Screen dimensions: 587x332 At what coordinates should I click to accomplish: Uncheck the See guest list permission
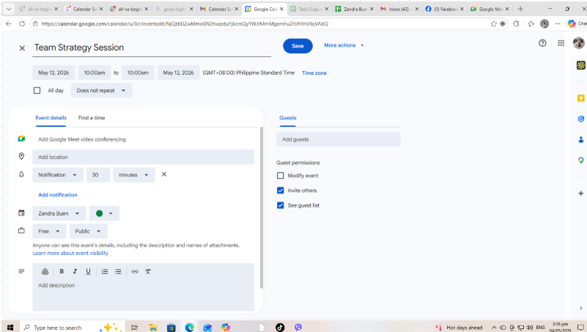[x=281, y=205]
